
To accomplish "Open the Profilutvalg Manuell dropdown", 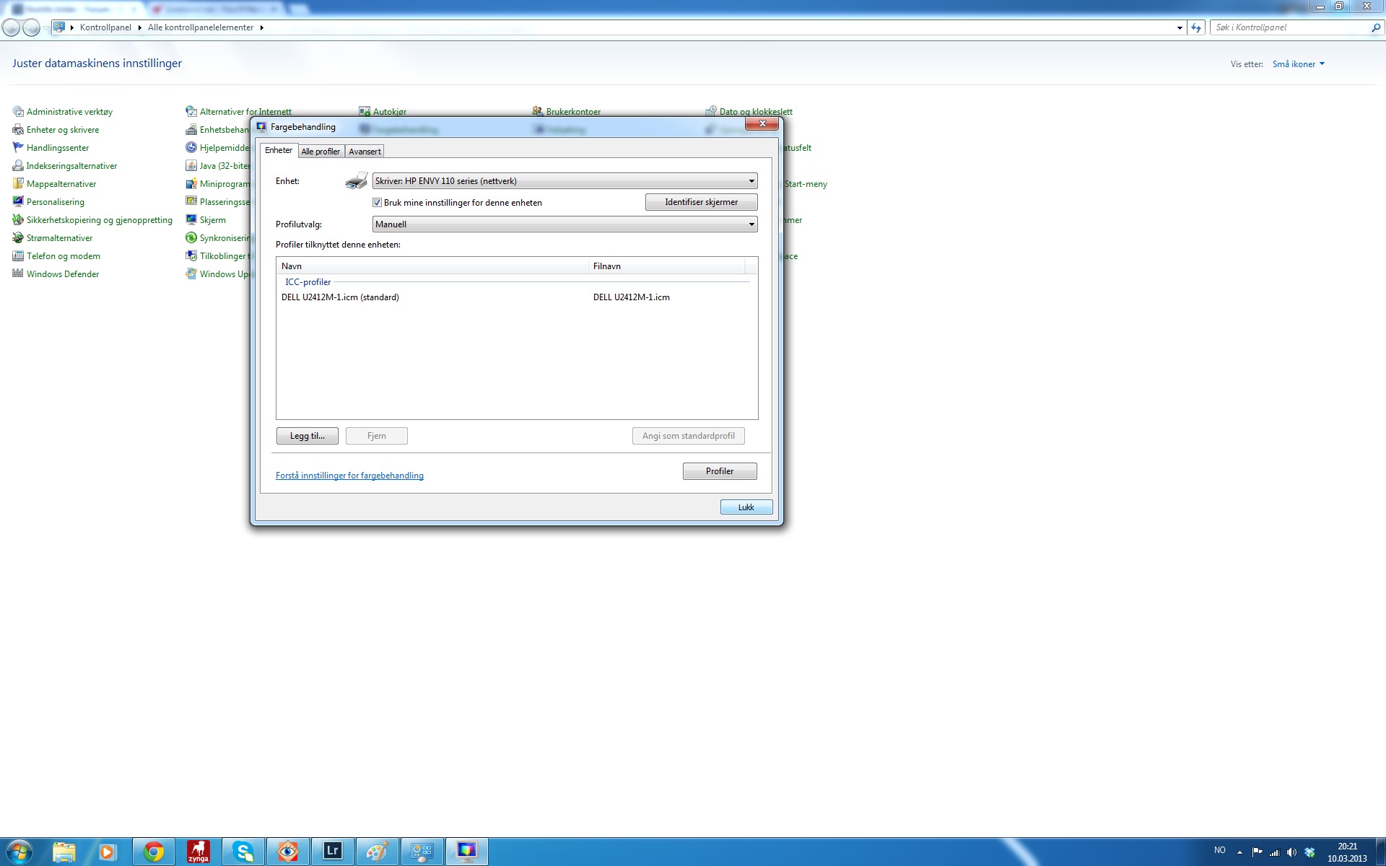I will [x=565, y=224].
